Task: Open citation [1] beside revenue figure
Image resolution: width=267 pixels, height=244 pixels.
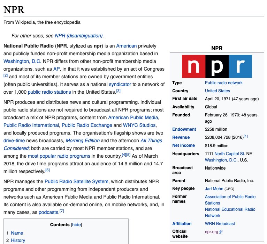Action: tap(246, 136)
